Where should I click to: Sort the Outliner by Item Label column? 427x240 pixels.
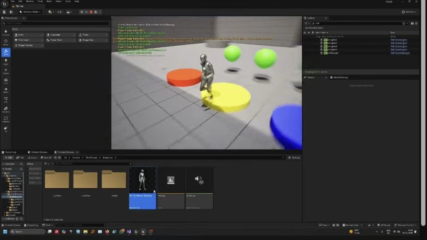tap(321, 32)
